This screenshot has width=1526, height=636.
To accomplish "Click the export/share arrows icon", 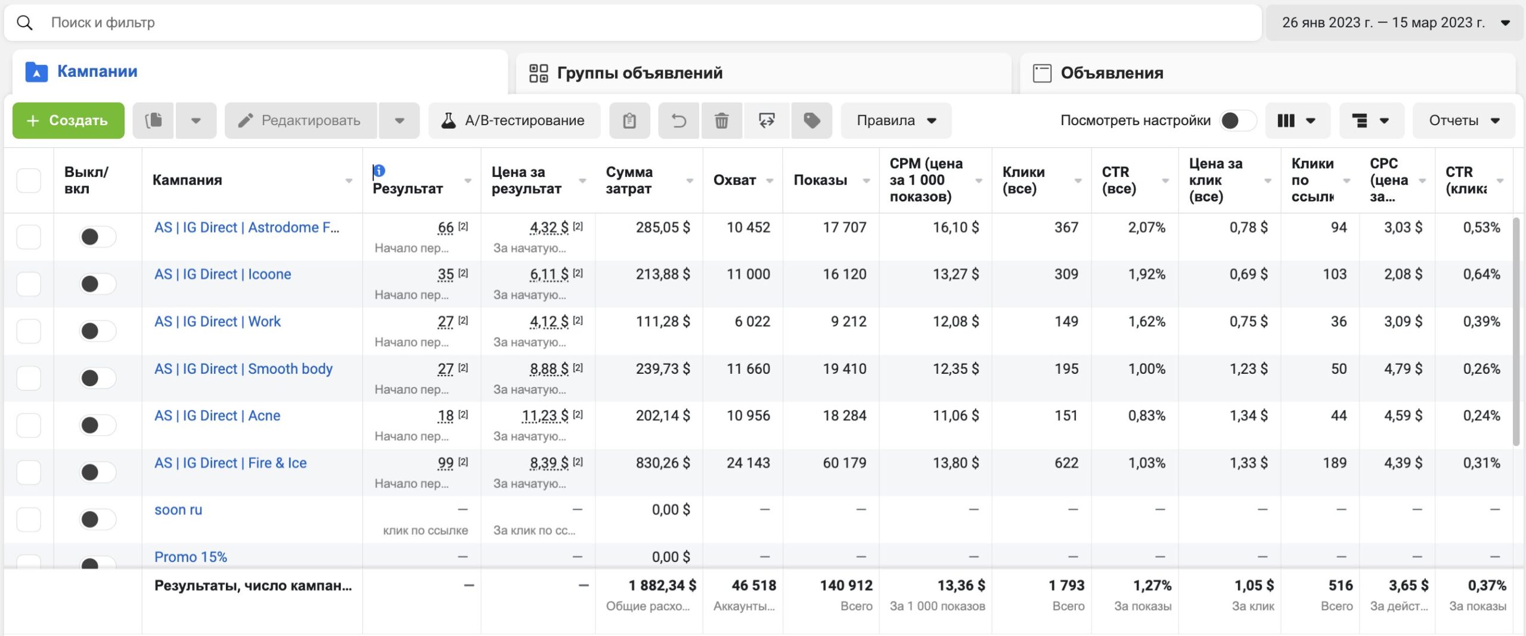I will coord(767,120).
